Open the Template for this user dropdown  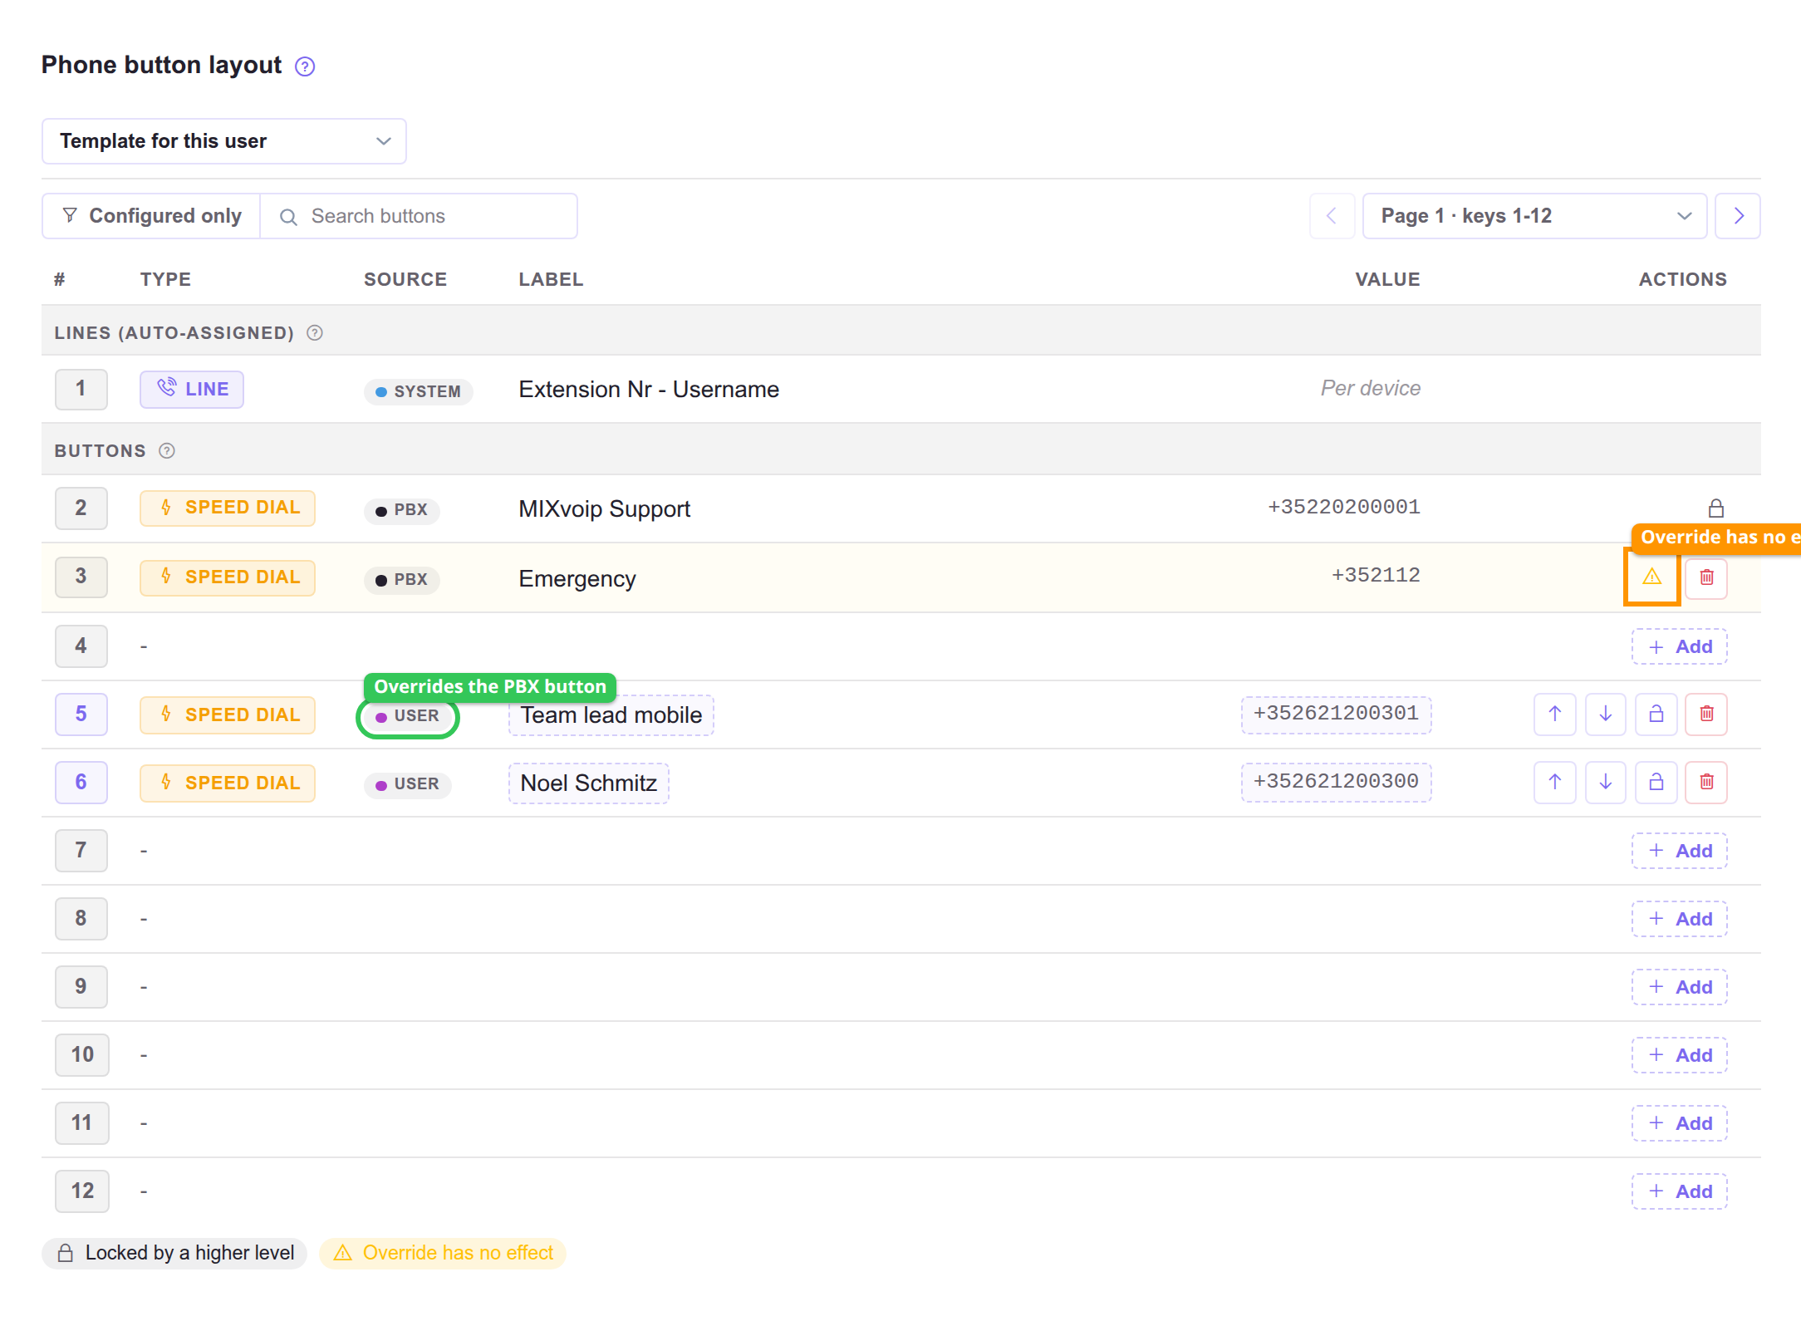tap(224, 141)
